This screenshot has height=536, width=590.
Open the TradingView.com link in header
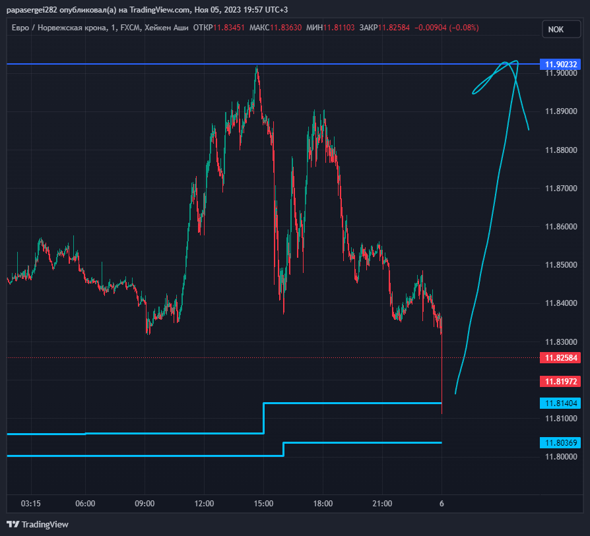pos(160,10)
